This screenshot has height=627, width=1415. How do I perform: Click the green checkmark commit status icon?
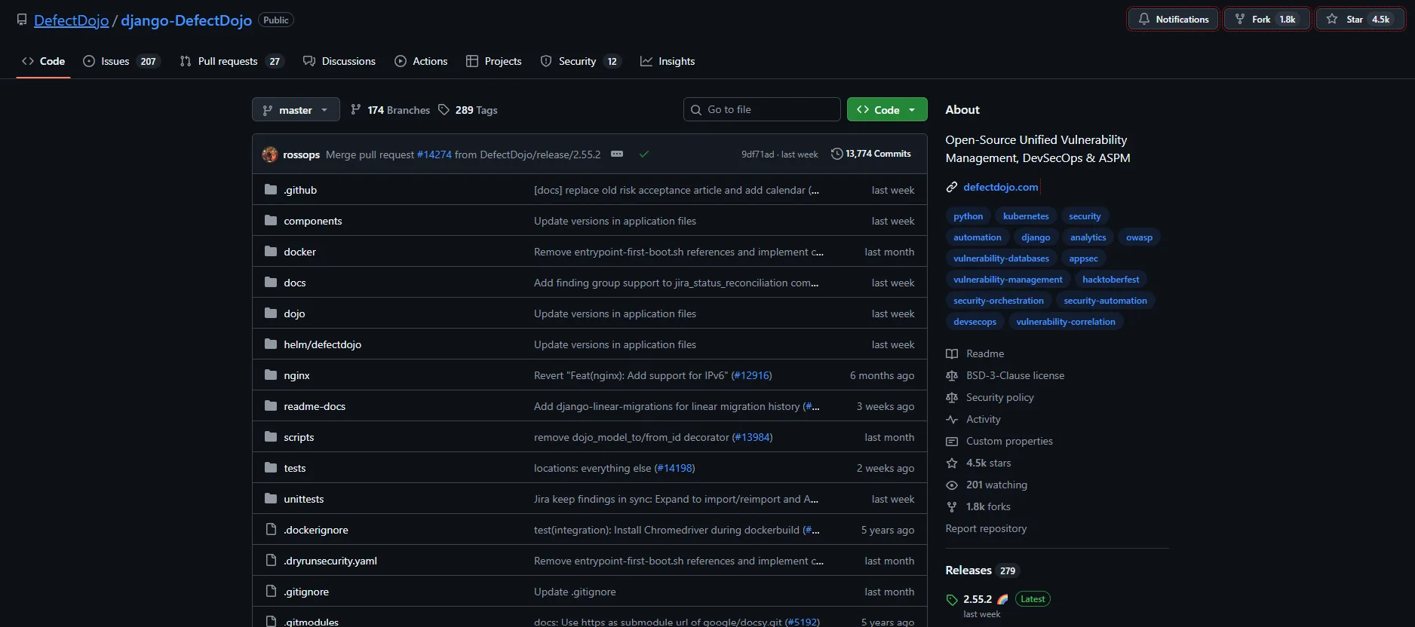[644, 154]
